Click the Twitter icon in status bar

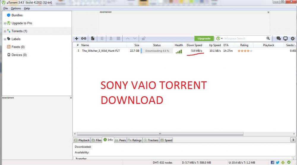point(277,163)
